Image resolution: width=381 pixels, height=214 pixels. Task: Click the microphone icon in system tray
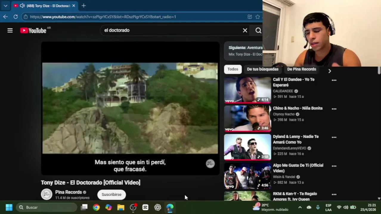pyautogui.click(x=318, y=207)
